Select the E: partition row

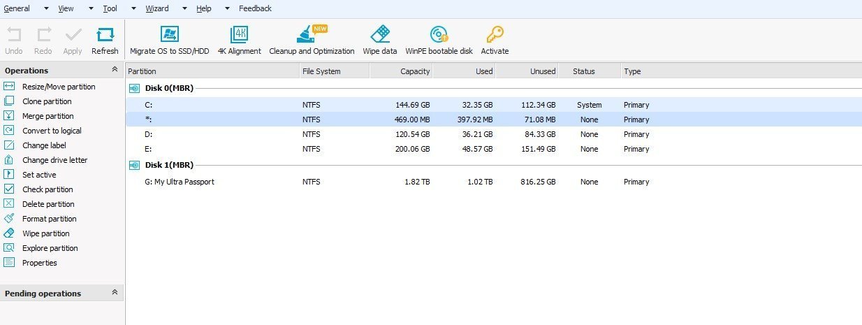pyautogui.click(x=494, y=149)
